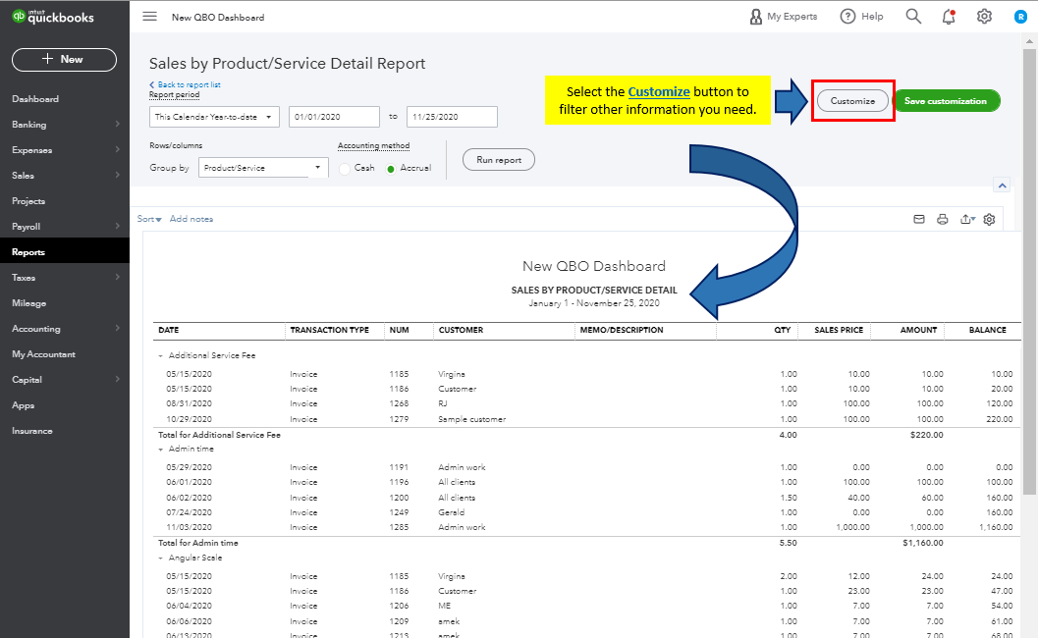Click the 08/31/2020 date entry
This screenshot has height=638, width=1038.
click(x=190, y=403)
